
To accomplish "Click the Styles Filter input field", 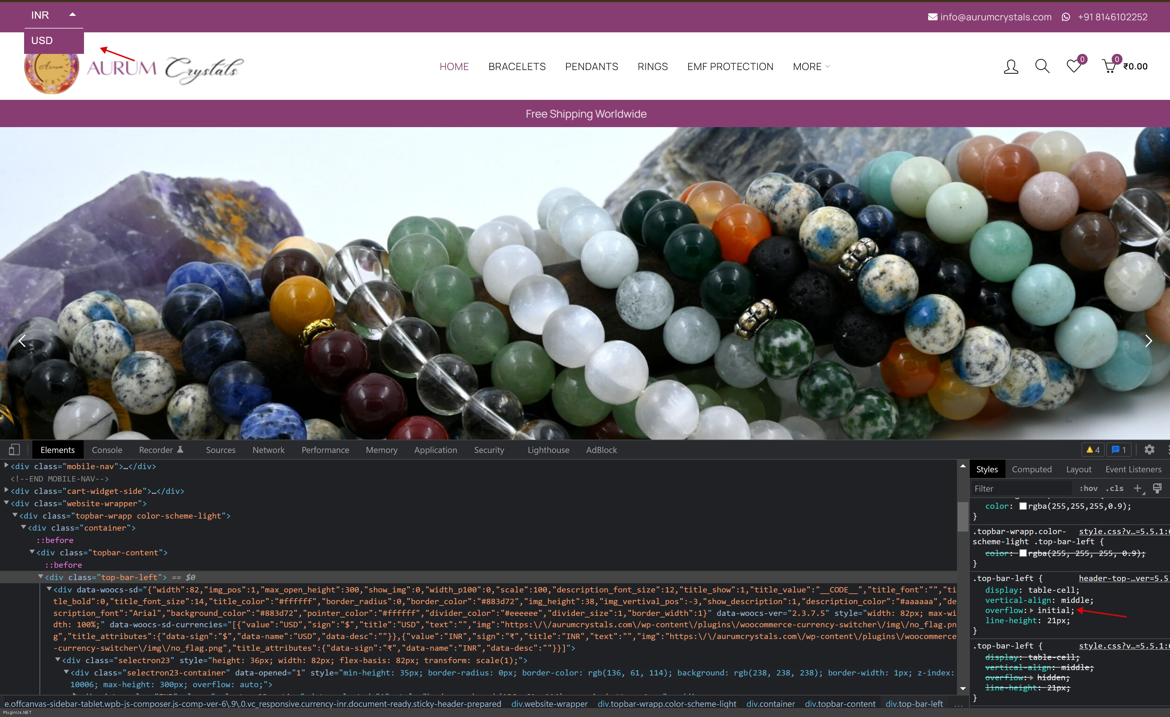I will [1021, 488].
